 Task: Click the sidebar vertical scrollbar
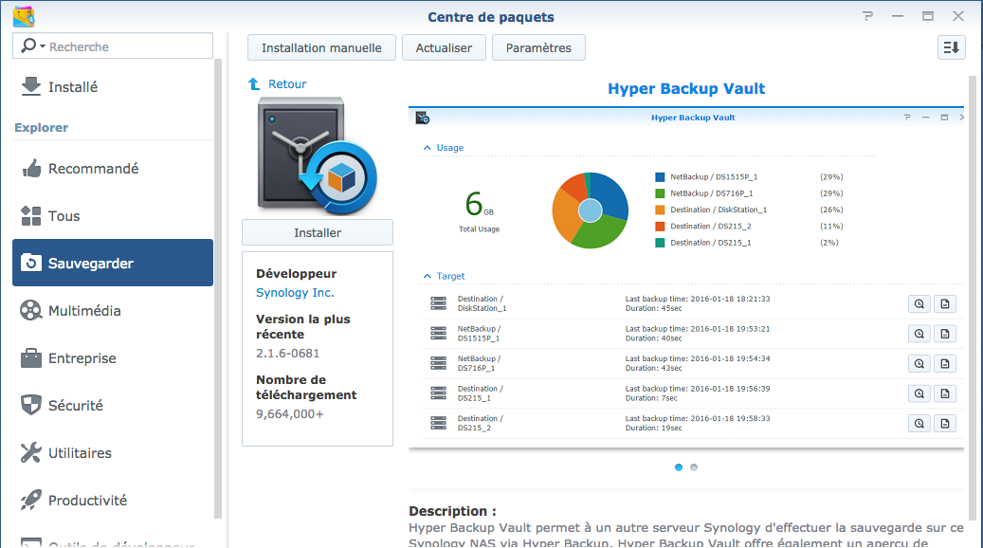(218, 288)
